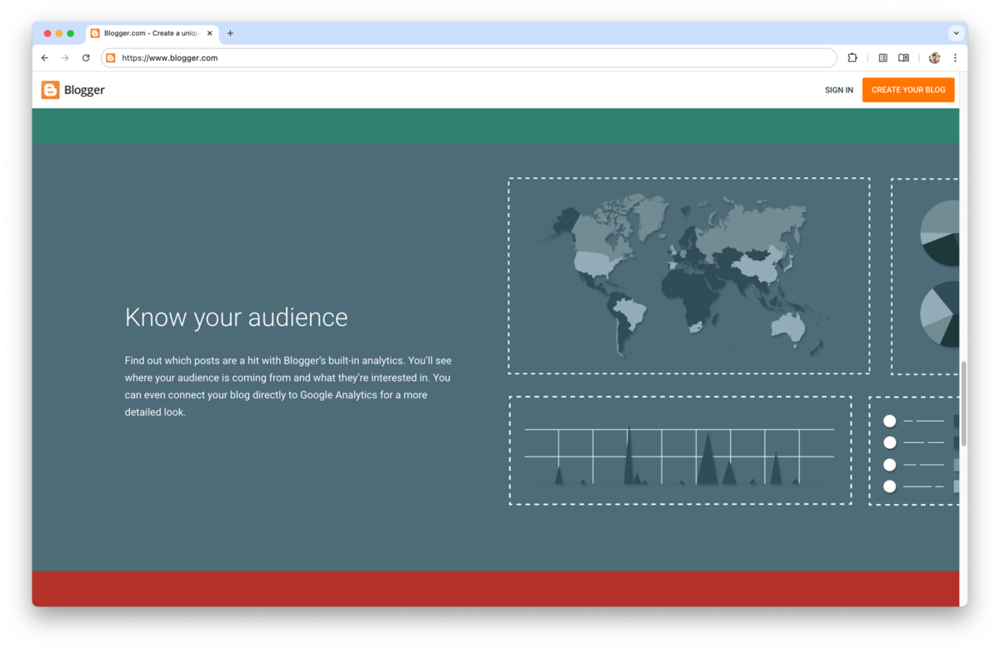Open the tab strip chevron dropdown
This screenshot has height=649, width=1000.
pyautogui.click(x=955, y=32)
